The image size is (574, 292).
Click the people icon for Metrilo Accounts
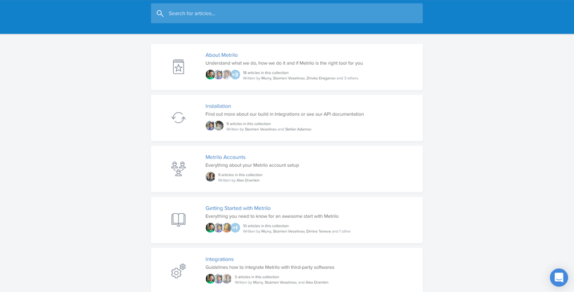(178, 169)
